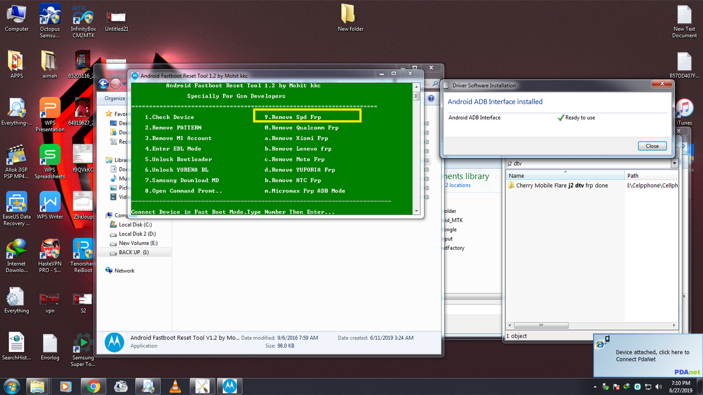The image size is (703, 395).
Task: Open the aimah folder on desktop
Action: [49, 65]
